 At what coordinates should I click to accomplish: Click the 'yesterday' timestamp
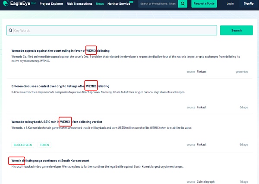[x=242, y=72]
